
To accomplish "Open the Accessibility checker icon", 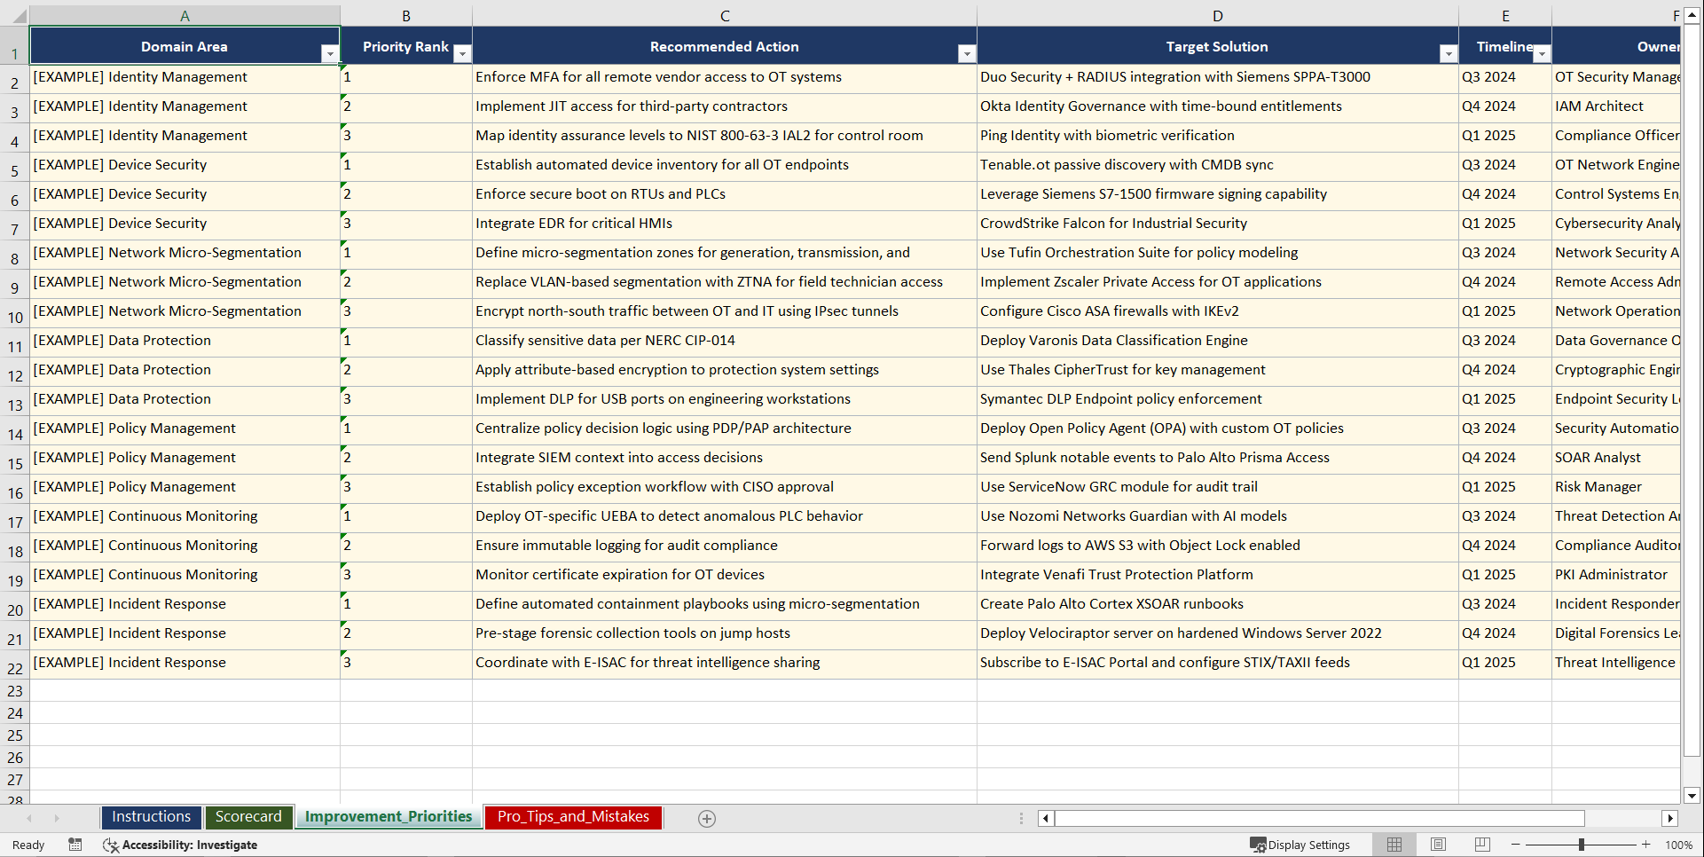I will click(x=111, y=845).
